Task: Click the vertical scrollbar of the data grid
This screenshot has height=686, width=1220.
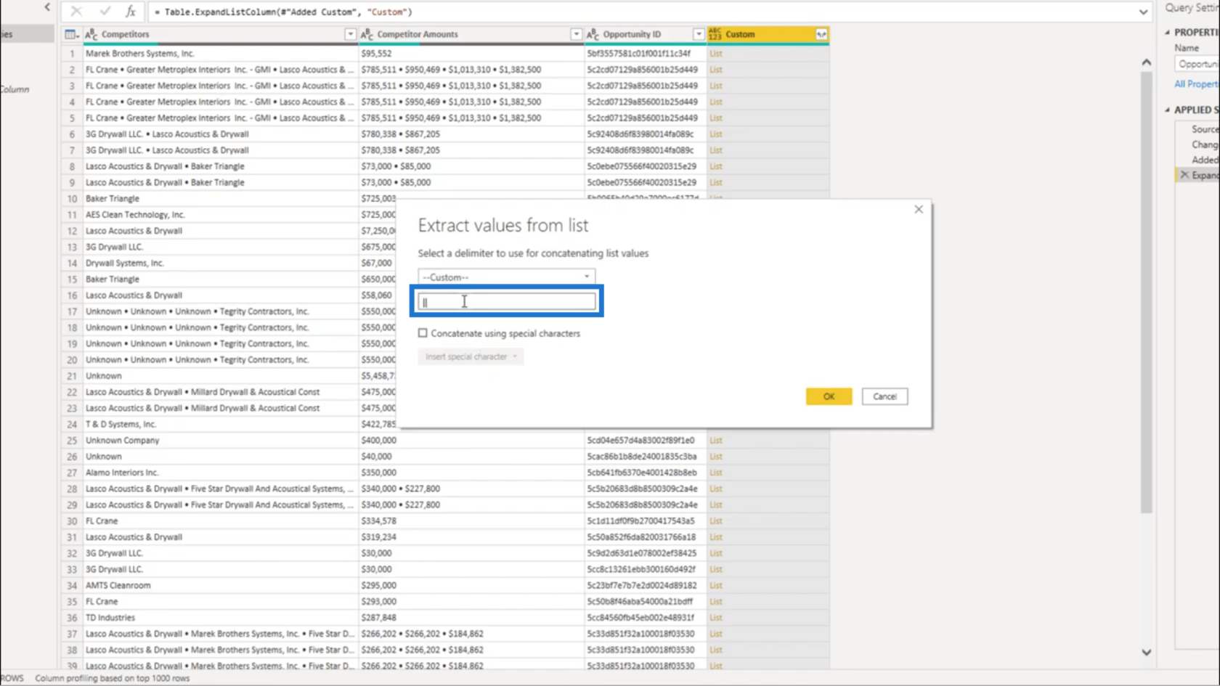Action: pyautogui.click(x=1146, y=290)
